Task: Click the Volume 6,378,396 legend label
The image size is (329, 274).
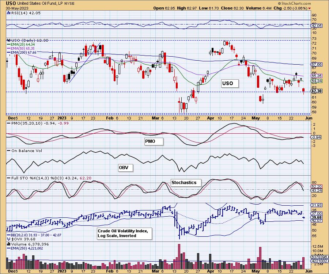Action: [30, 244]
